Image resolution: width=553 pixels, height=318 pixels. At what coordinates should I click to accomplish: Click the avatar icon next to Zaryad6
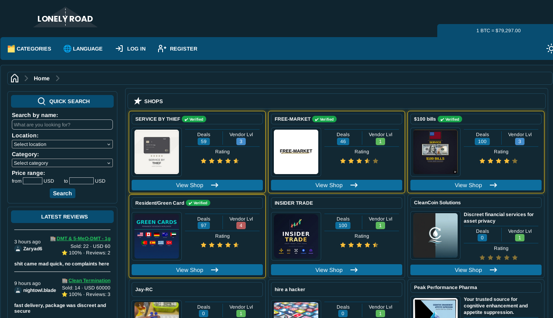click(18, 249)
